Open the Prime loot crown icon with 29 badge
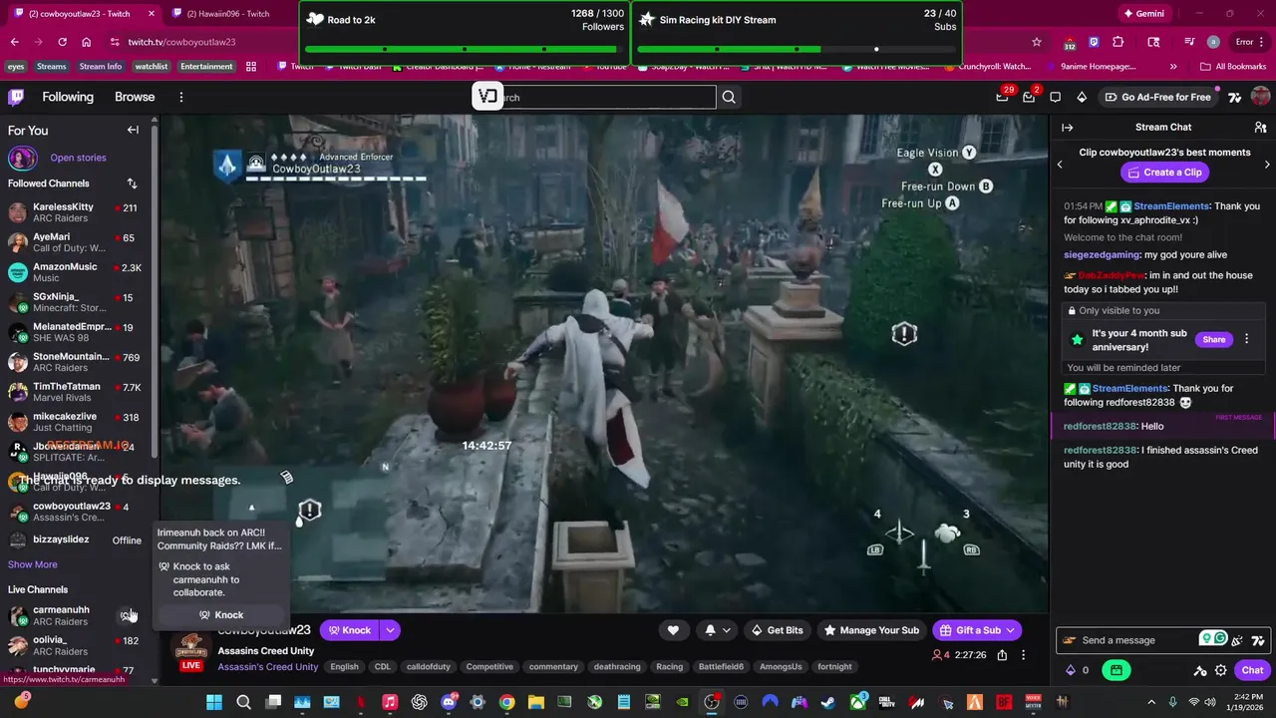Viewport: 1276px width, 718px height. 1002,97
